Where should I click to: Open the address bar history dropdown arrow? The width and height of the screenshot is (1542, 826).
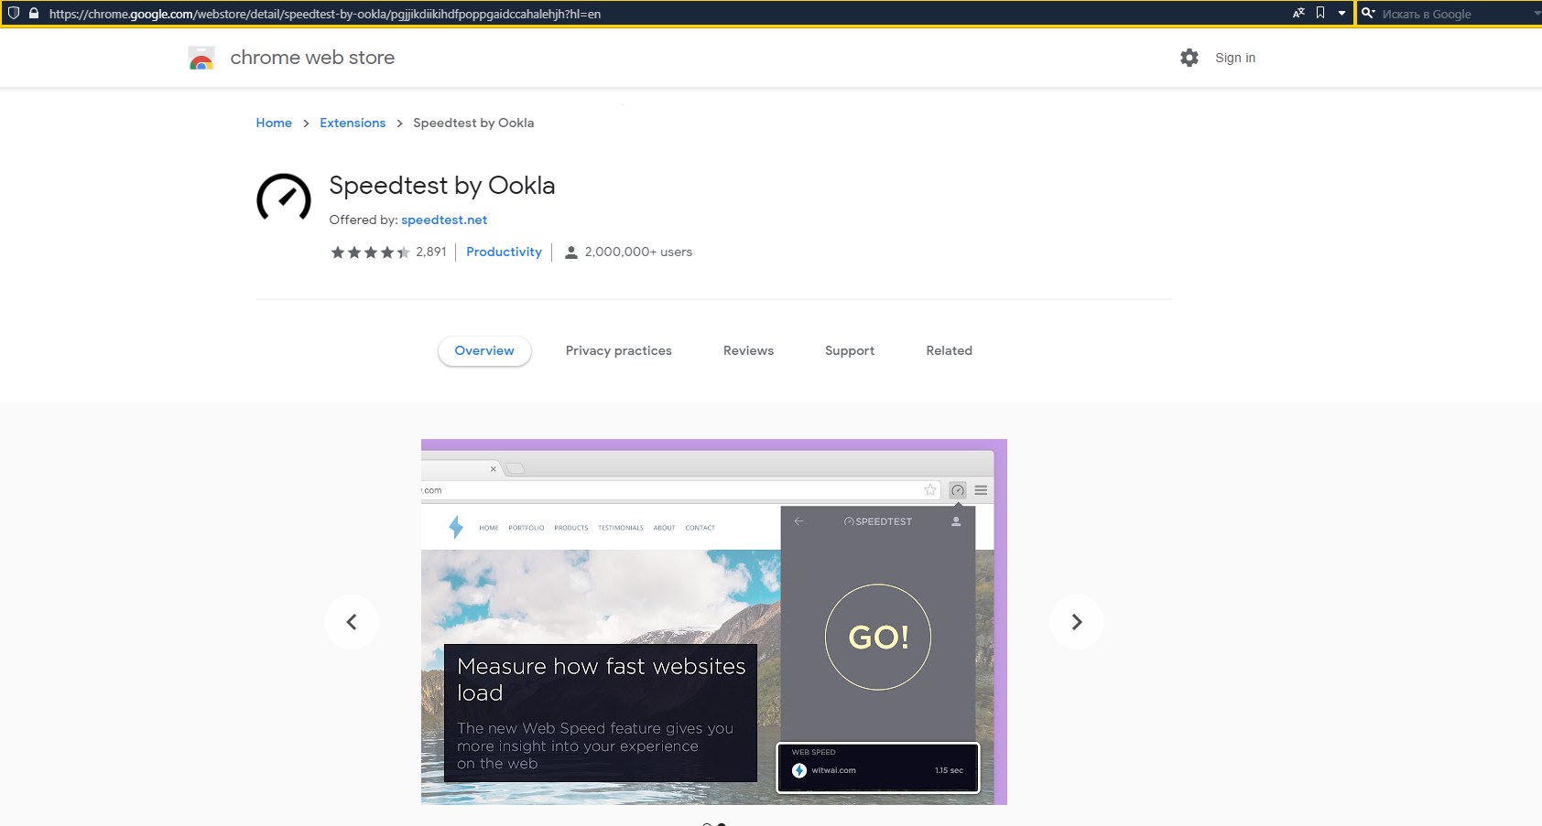click(x=1341, y=14)
